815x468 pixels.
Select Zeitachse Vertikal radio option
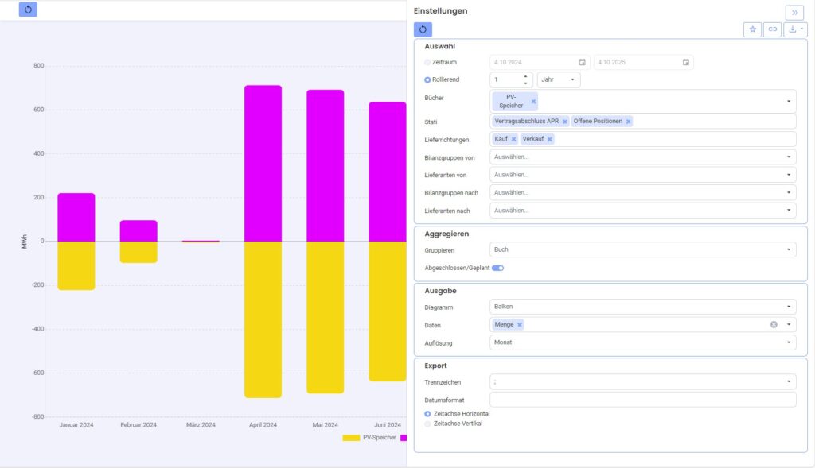point(427,424)
